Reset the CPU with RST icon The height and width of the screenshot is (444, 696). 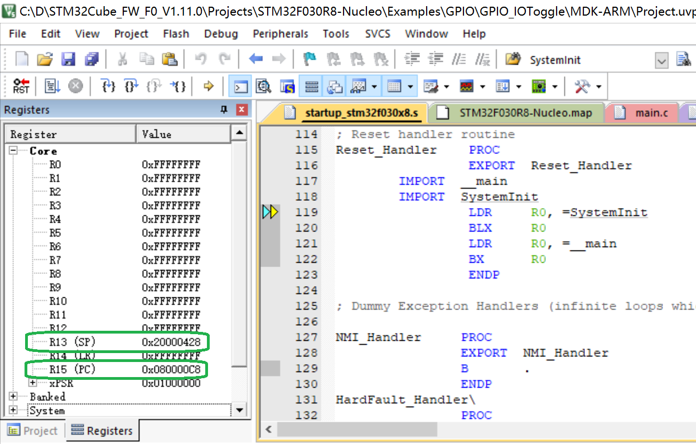(21, 86)
